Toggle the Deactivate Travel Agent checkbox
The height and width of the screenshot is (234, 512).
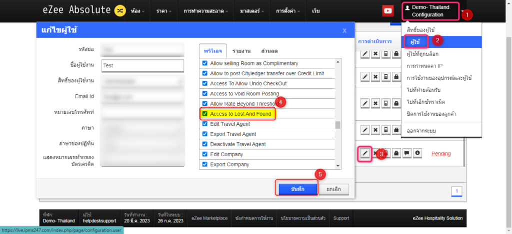tap(205, 144)
